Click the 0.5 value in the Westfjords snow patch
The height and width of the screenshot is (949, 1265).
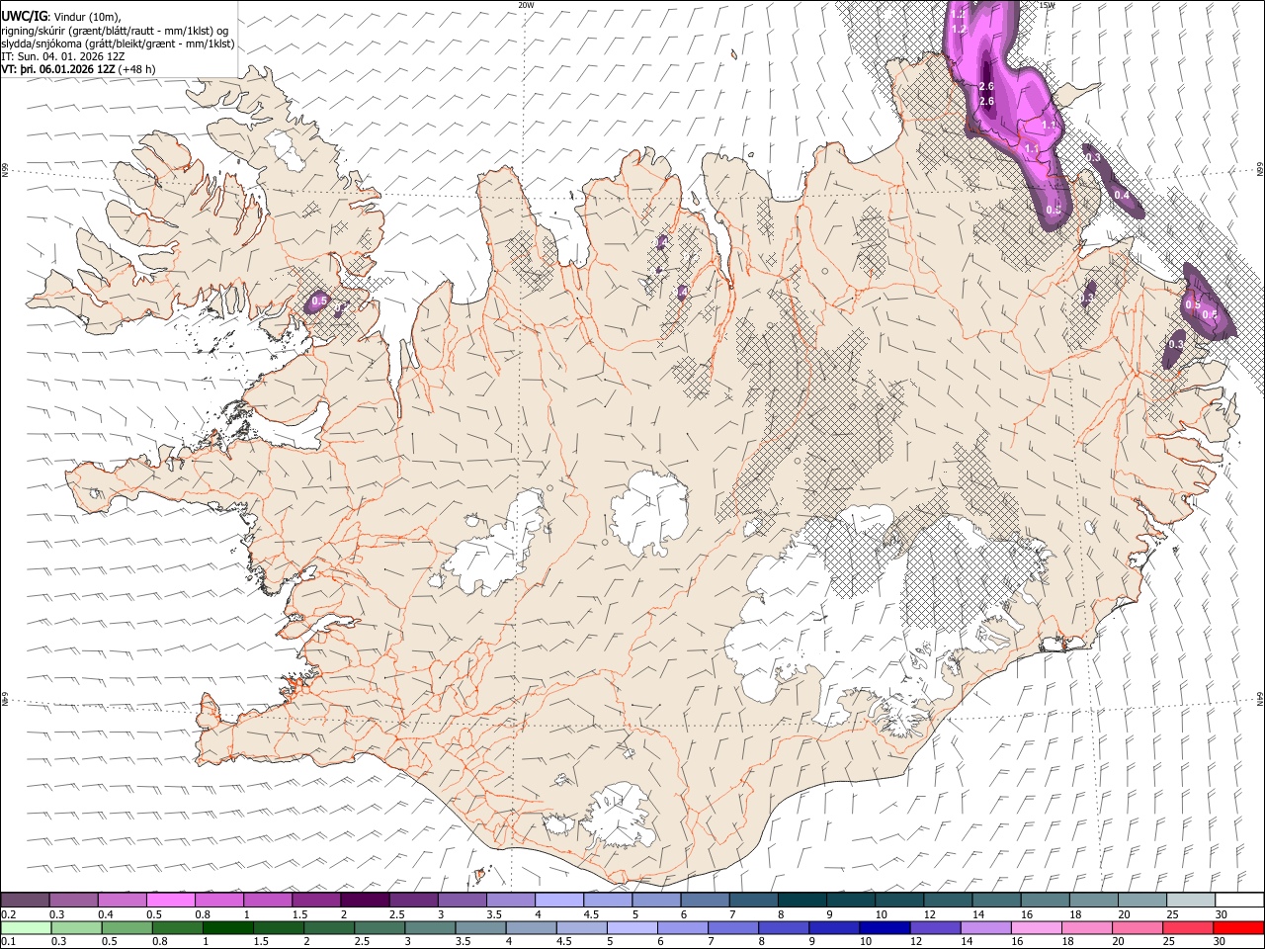click(319, 301)
